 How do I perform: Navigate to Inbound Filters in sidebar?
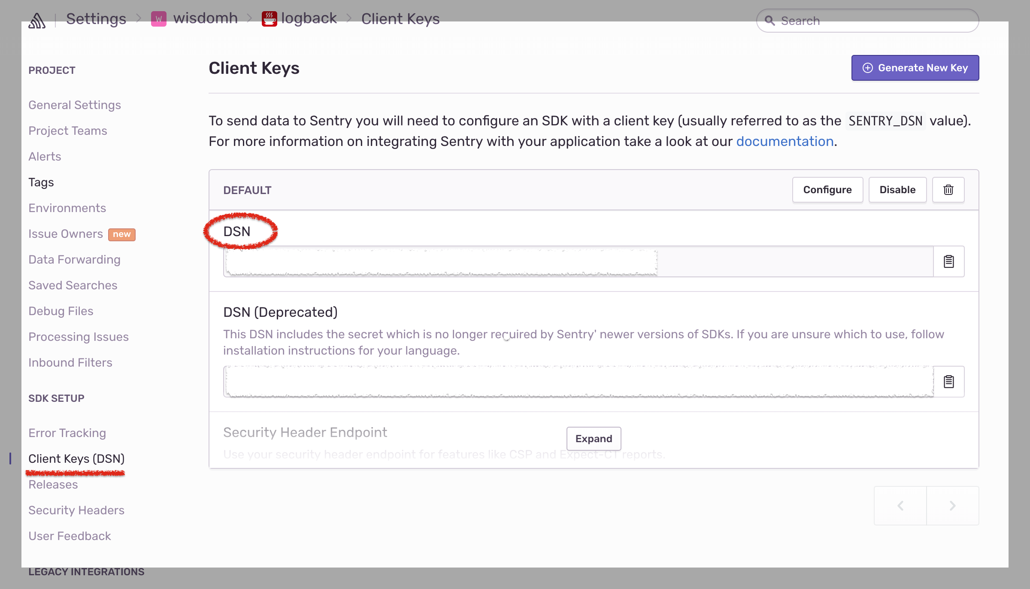point(70,363)
